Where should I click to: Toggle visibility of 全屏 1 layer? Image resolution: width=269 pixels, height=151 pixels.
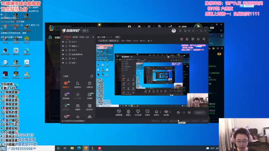tap(63, 63)
